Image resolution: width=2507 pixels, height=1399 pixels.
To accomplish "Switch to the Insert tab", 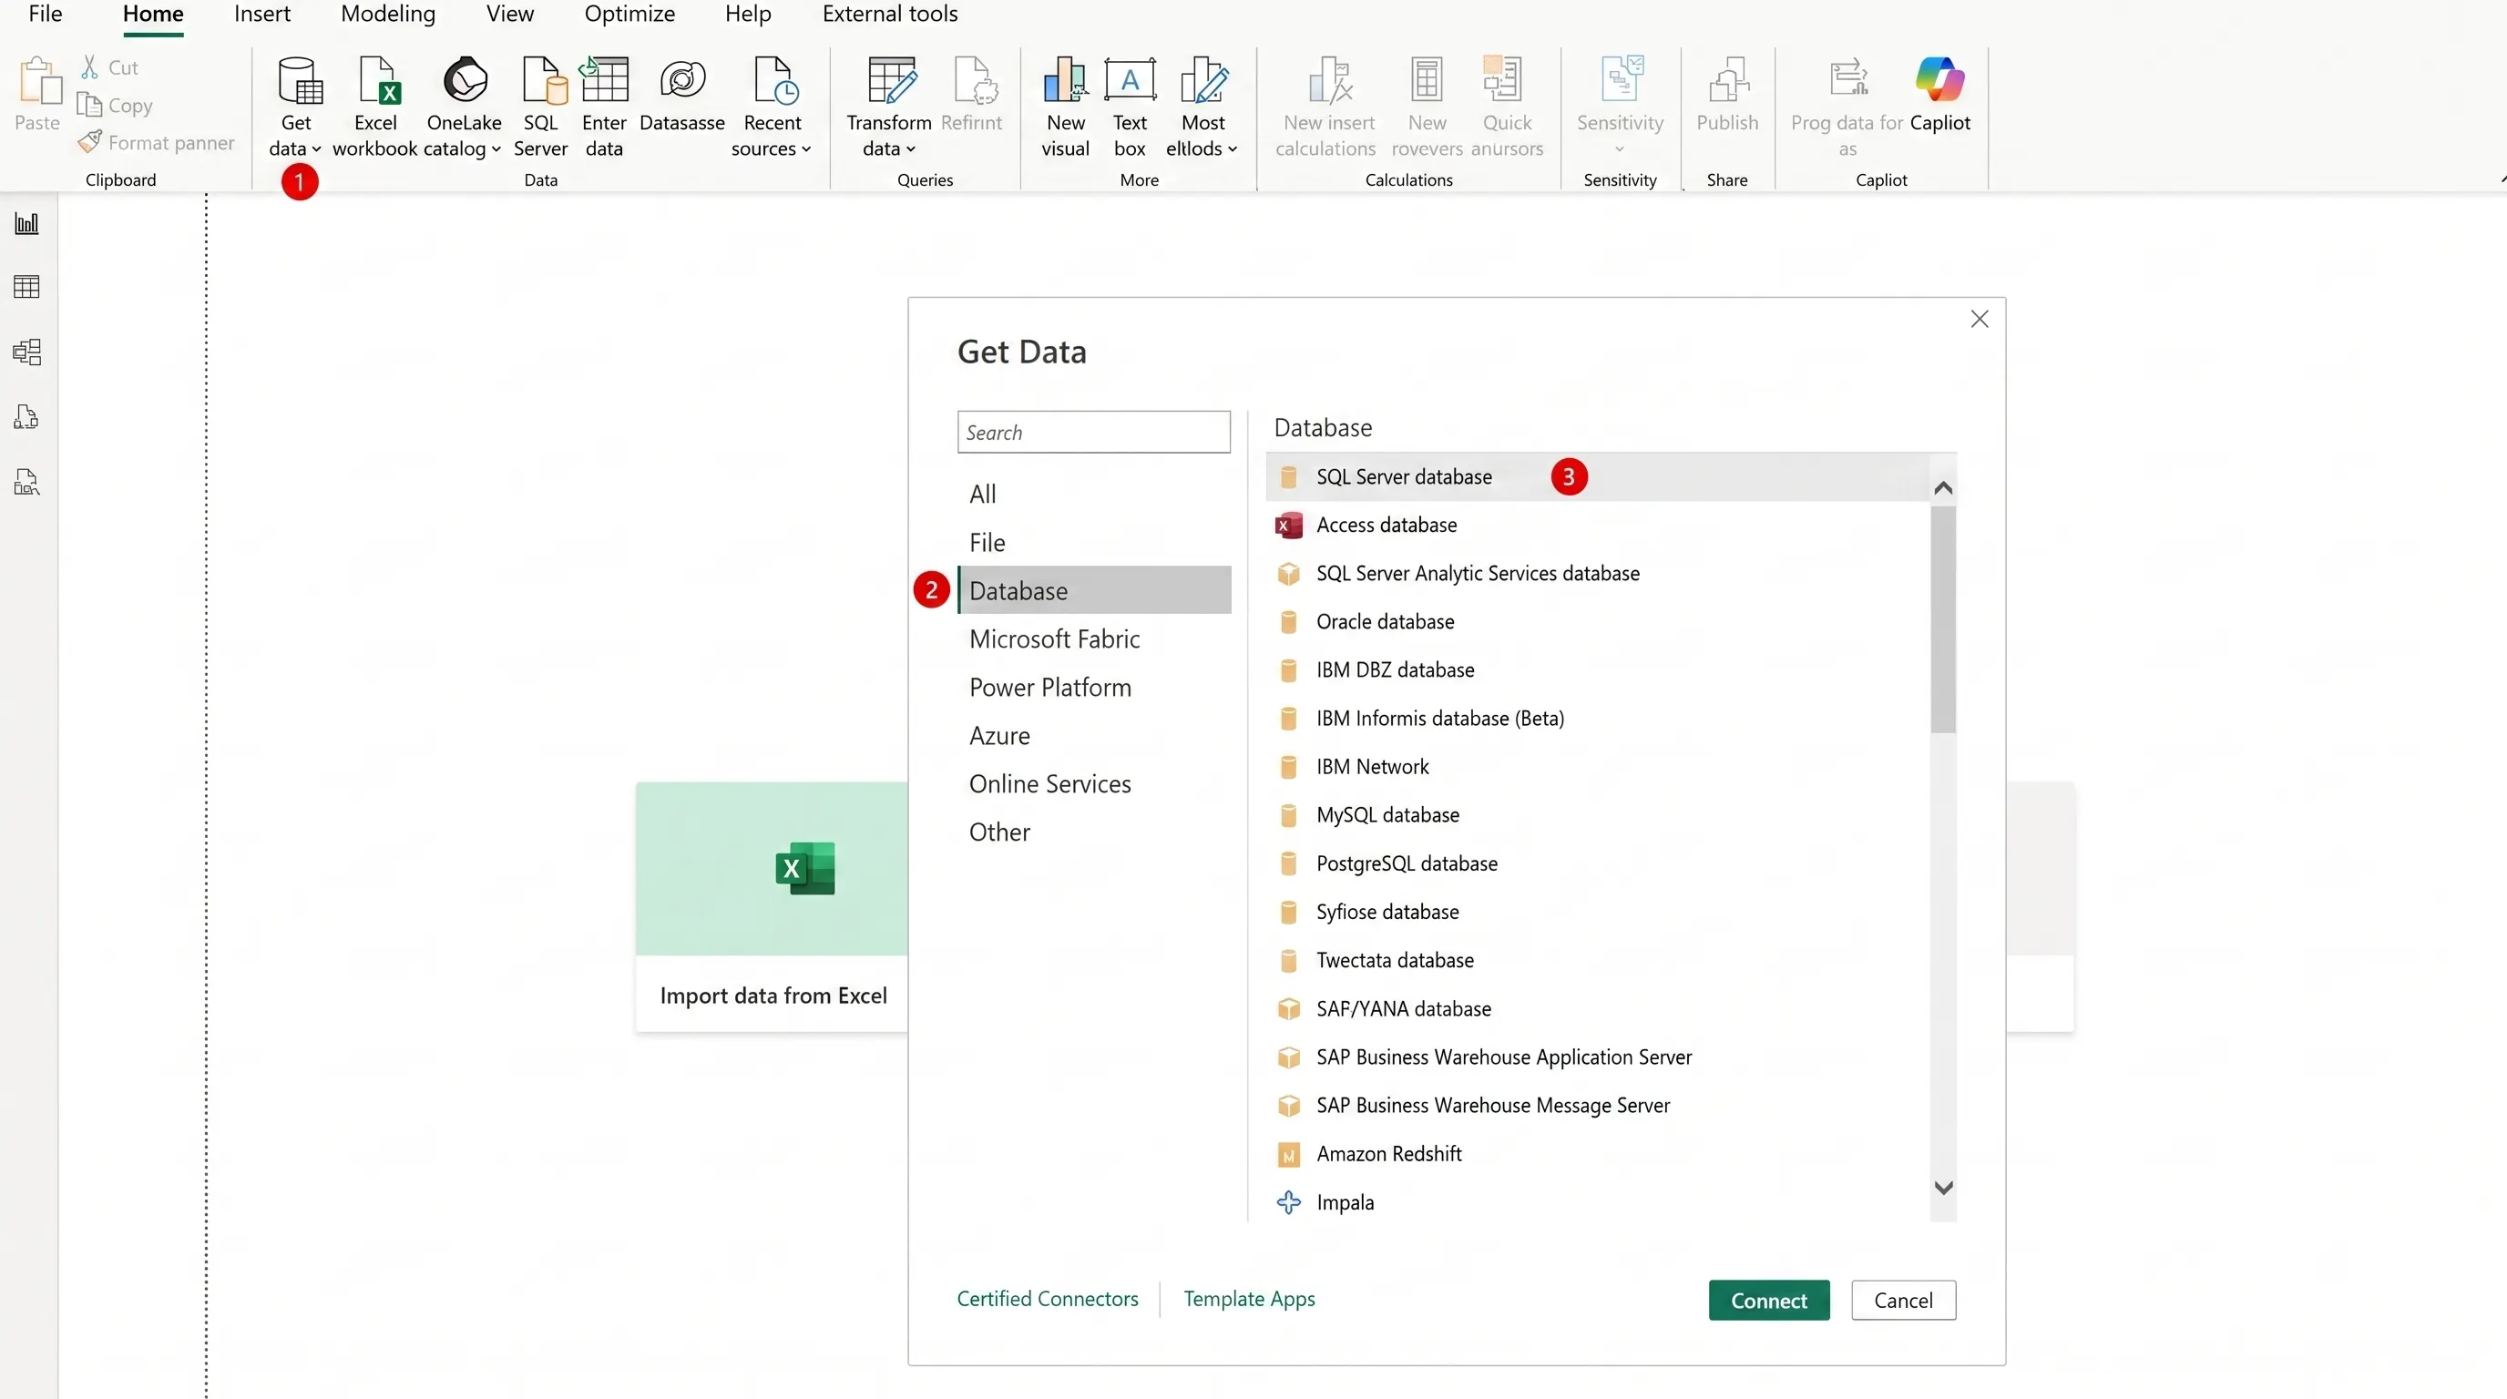I will [x=261, y=14].
